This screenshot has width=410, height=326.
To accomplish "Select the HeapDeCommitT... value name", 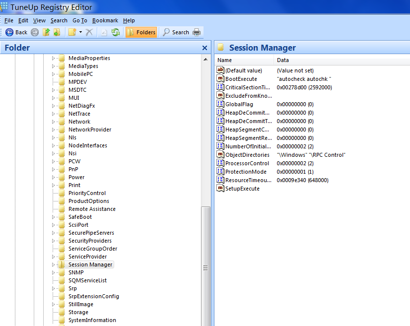I will point(249,121).
